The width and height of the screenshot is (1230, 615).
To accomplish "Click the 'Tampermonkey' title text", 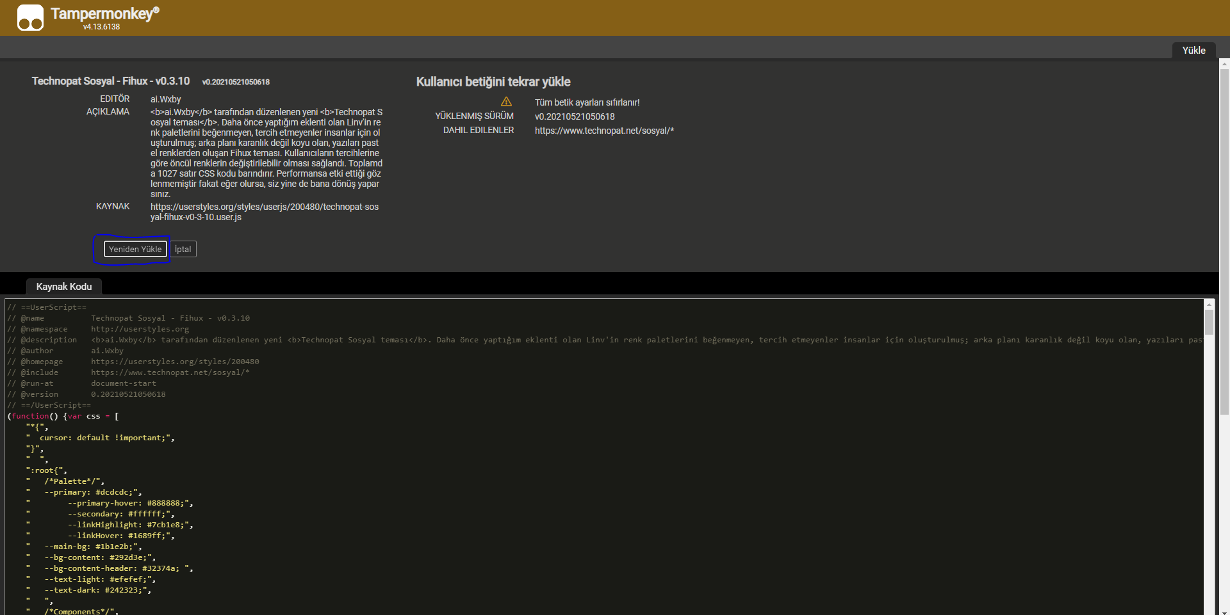I will (105, 13).
